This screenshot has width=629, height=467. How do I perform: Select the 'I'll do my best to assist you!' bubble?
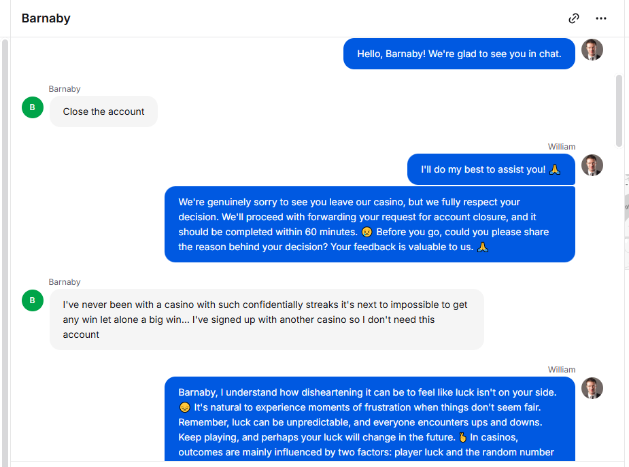[491, 169]
